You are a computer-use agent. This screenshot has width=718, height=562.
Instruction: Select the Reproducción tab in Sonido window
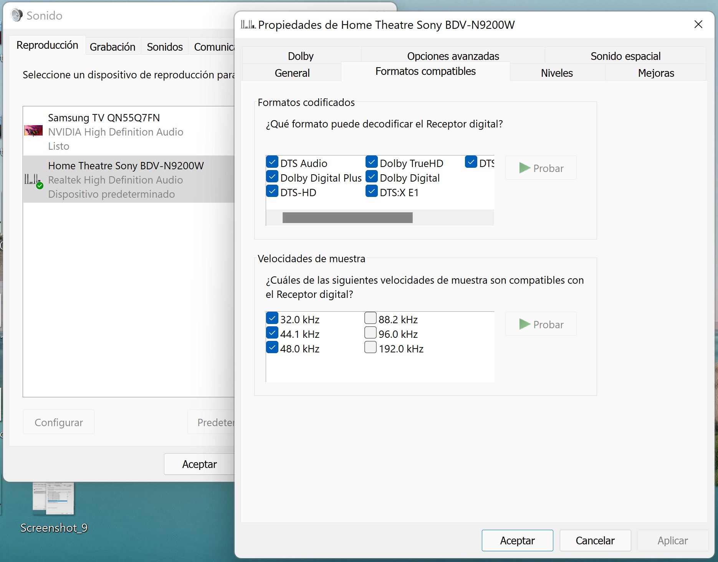pos(47,45)
